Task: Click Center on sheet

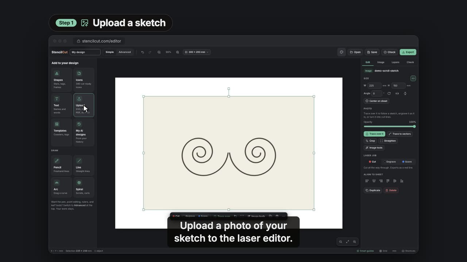Action: (x=377, y=101)
